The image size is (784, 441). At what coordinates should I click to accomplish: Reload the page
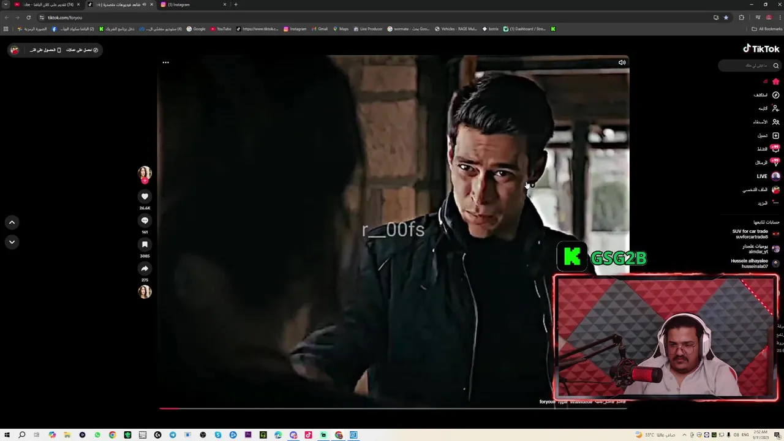28,17
